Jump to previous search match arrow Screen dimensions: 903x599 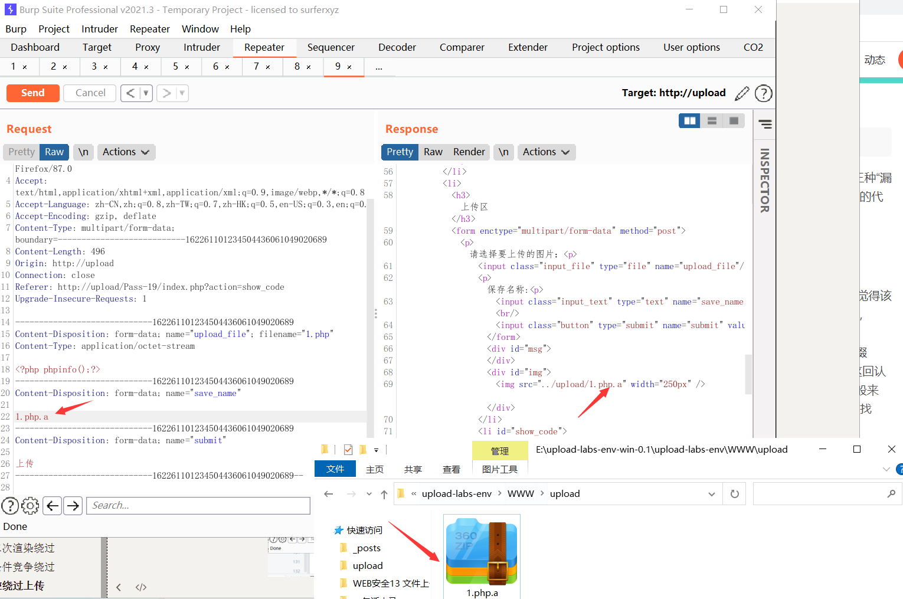53,506
